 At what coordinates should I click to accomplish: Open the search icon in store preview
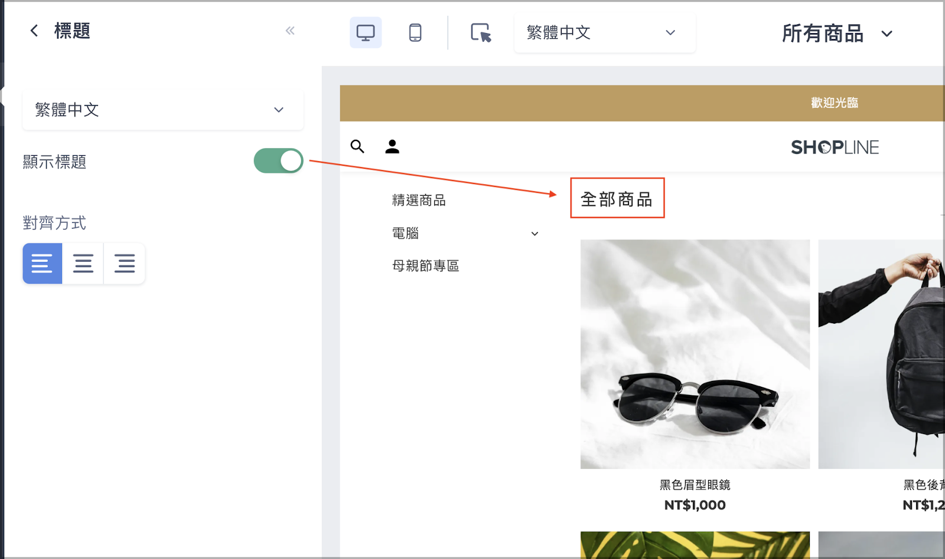point(357,146)
